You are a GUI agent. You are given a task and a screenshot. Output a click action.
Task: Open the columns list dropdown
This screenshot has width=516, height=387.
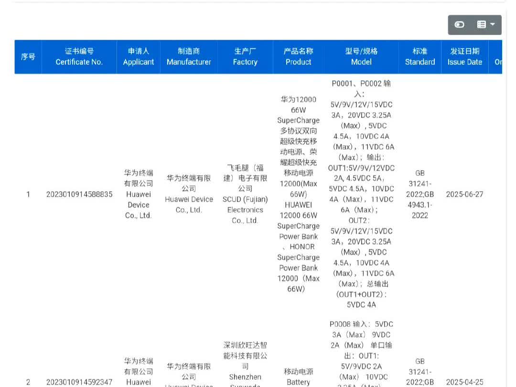(x=486, y=25)
